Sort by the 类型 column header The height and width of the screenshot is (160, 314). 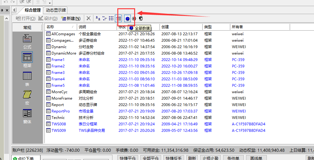[x=216, y=27]
